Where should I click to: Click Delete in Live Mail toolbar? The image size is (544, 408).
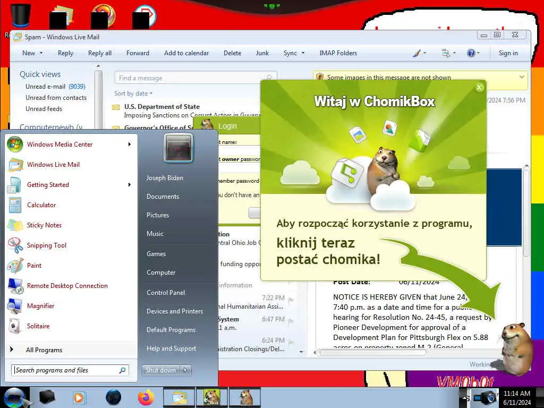[233, 53]
